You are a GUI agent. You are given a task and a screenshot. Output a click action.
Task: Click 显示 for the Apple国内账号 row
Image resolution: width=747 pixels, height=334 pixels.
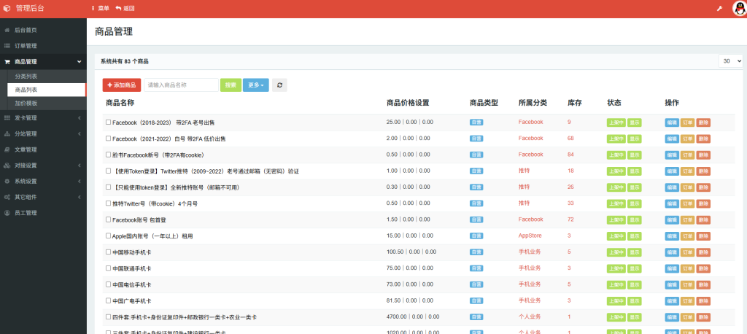point(634,236)
